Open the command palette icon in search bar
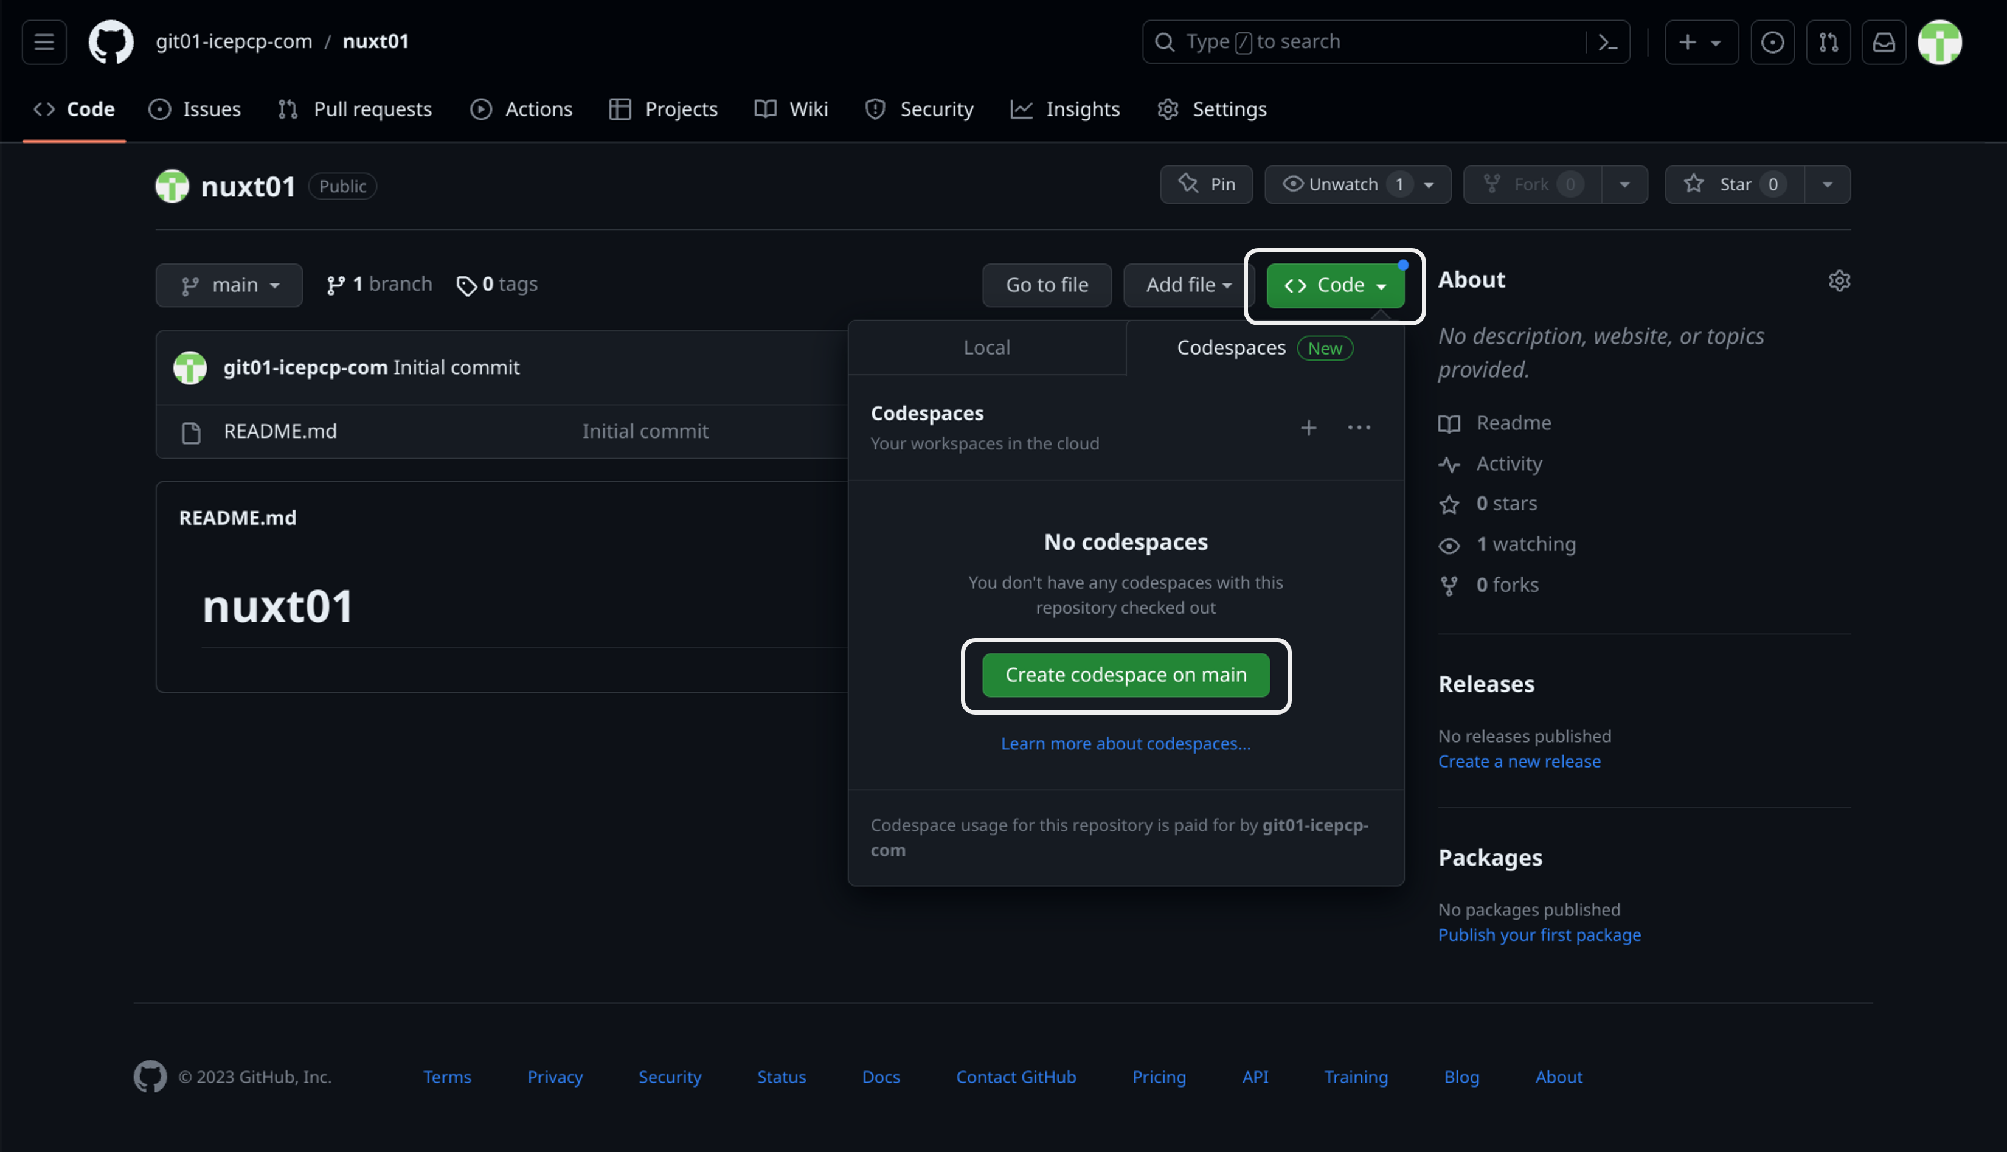Screen dimensions: 2007x1152 [x=1607, y=42]
